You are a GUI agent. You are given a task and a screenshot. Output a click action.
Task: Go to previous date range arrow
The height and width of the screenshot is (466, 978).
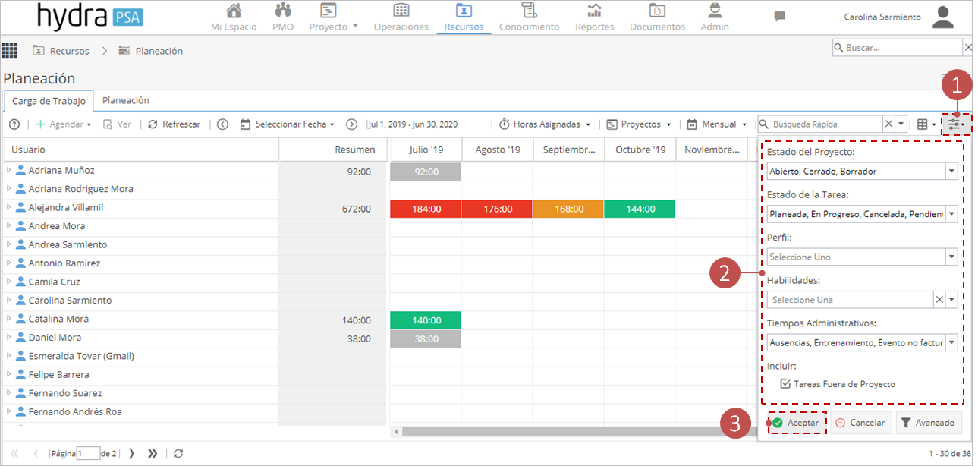[222, 124]
